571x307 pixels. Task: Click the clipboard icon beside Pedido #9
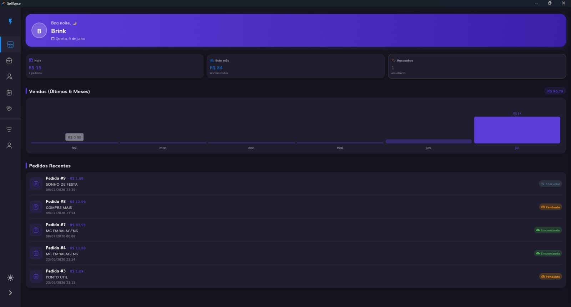click(x=36, y=184)
